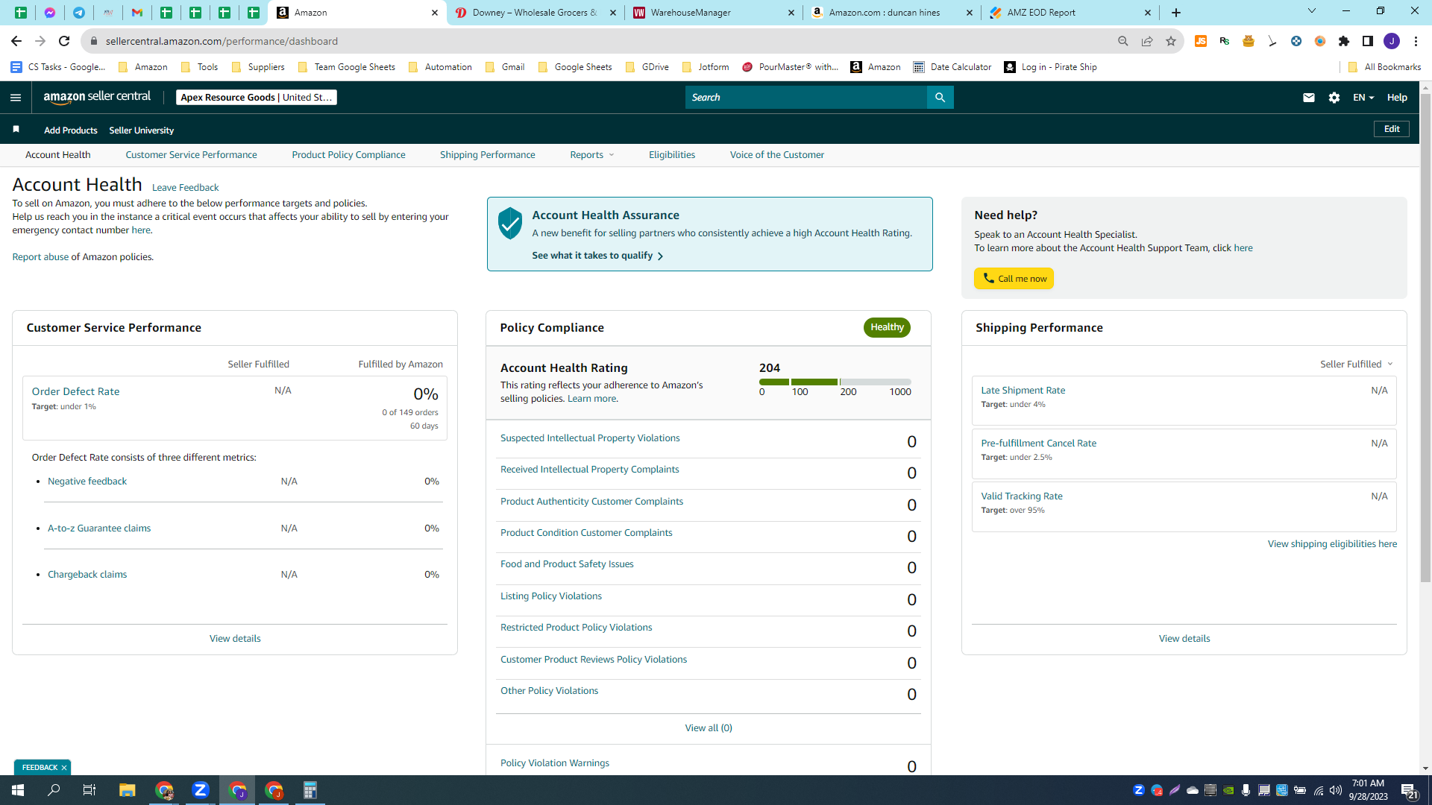Open the messages envelope icon
1432x805 pixels.
[1308, 98]
